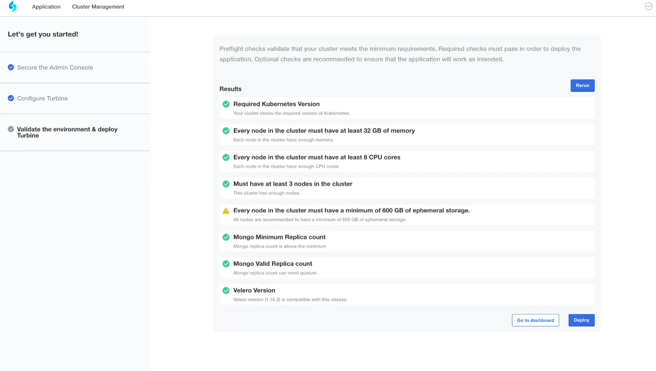Select the Configure Turbine step
The width and height of the screenshot is (656, 371).
[42, 98]
